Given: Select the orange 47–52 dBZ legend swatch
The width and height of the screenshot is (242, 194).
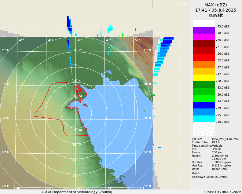Looking at the screenshot, I should coord(204,64).
